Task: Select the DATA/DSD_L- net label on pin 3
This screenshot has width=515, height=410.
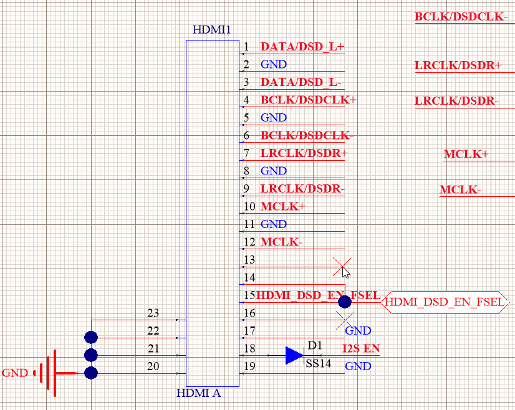Action: [301, 82]
